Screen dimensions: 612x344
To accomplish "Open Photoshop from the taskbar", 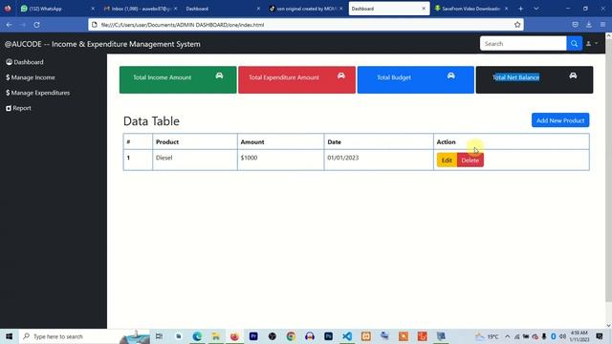I will point(328,336).
